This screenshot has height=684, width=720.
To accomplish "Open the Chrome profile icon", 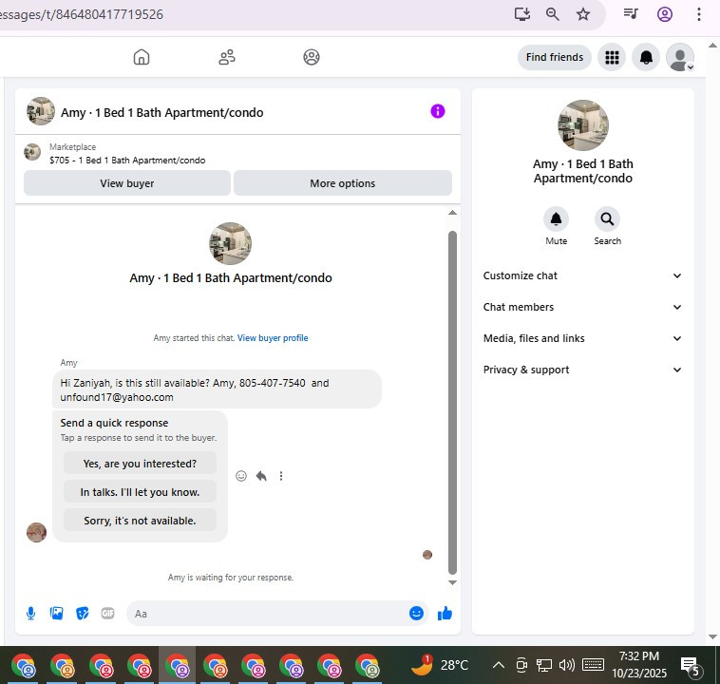I will pyautogui.click(x=665, y=14).
